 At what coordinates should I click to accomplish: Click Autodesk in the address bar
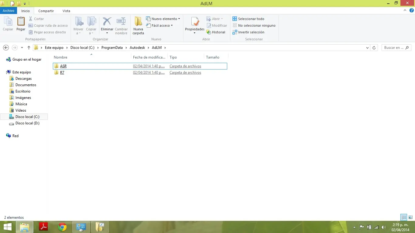point(137,48)
